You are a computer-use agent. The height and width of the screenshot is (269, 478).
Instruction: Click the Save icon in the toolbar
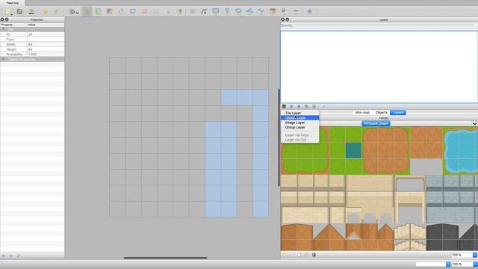point(19,12)
